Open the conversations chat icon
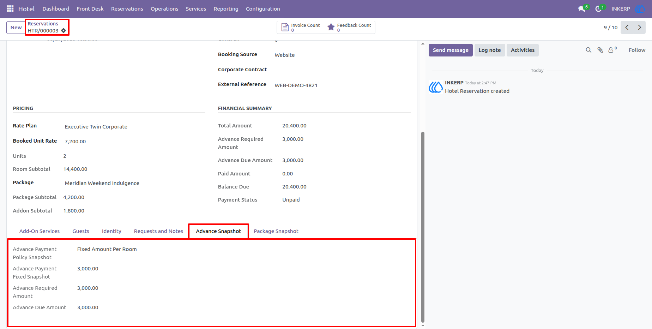 (x=582, y=9)
